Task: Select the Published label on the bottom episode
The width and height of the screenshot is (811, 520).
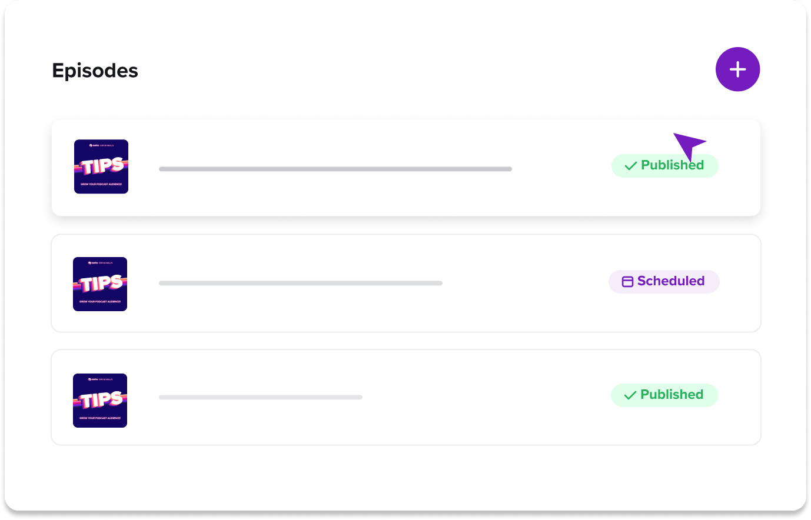Action: pyautogui.click(x=672, y=395)
